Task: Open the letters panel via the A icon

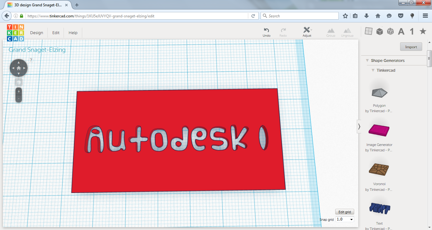Action: click(x=401, y=31)
